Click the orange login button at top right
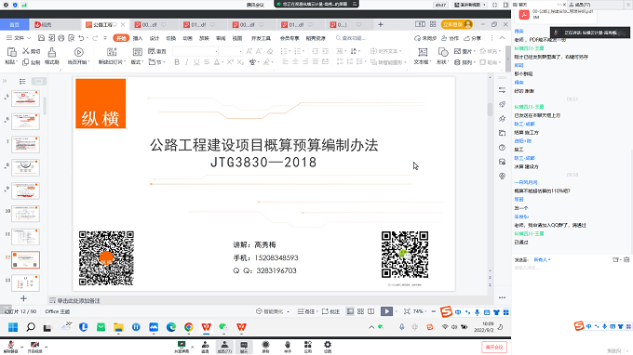This screenshot has width=633, height=355. 456,24
